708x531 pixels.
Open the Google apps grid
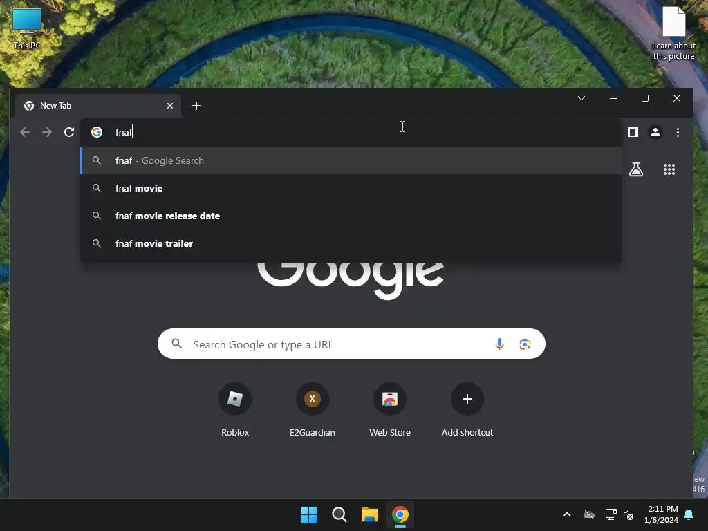669,169
